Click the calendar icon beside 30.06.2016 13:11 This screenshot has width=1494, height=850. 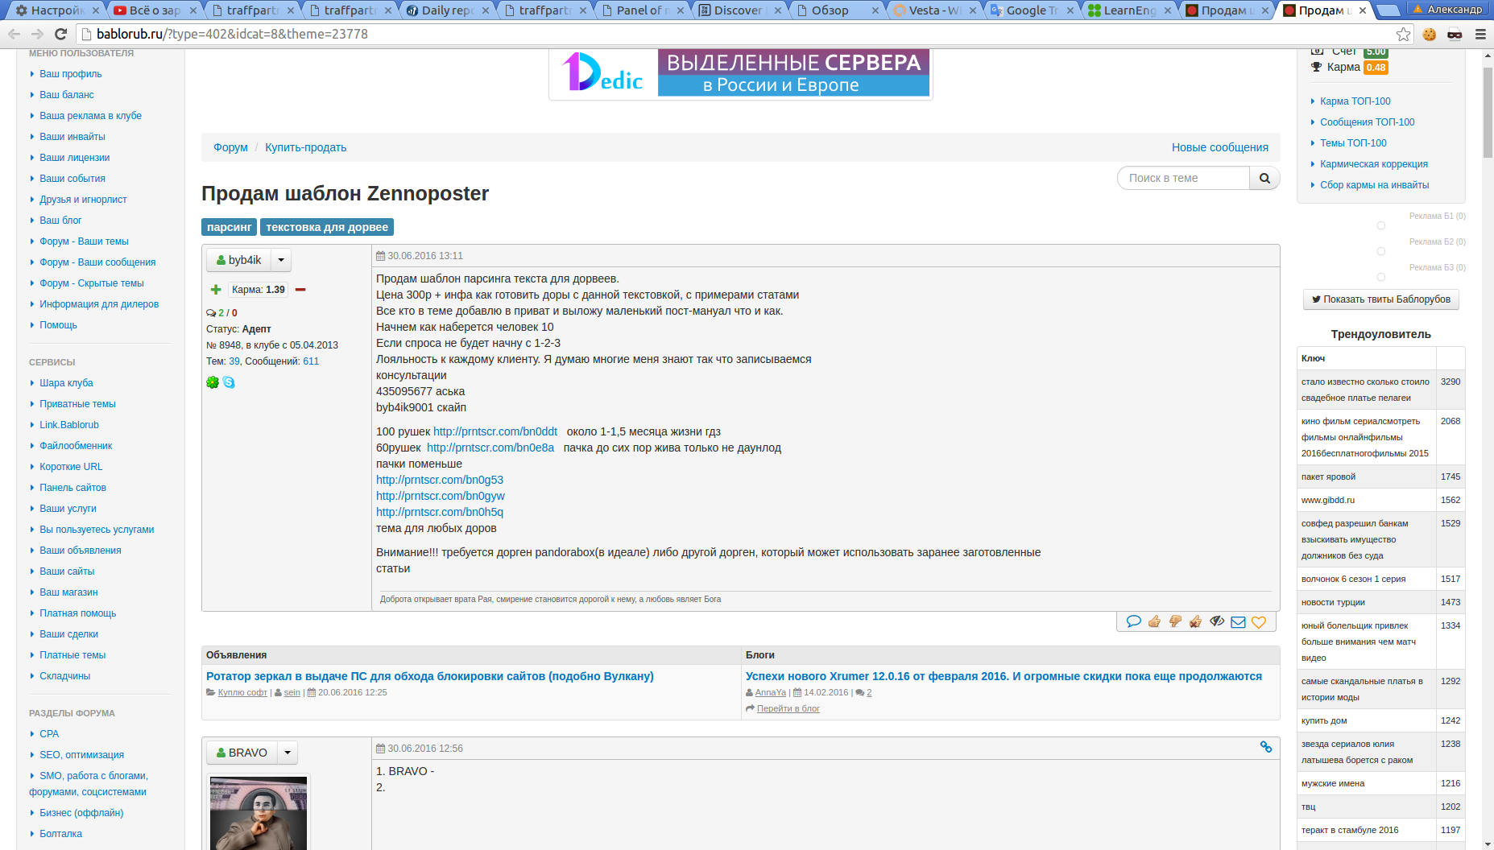point(381,256)
